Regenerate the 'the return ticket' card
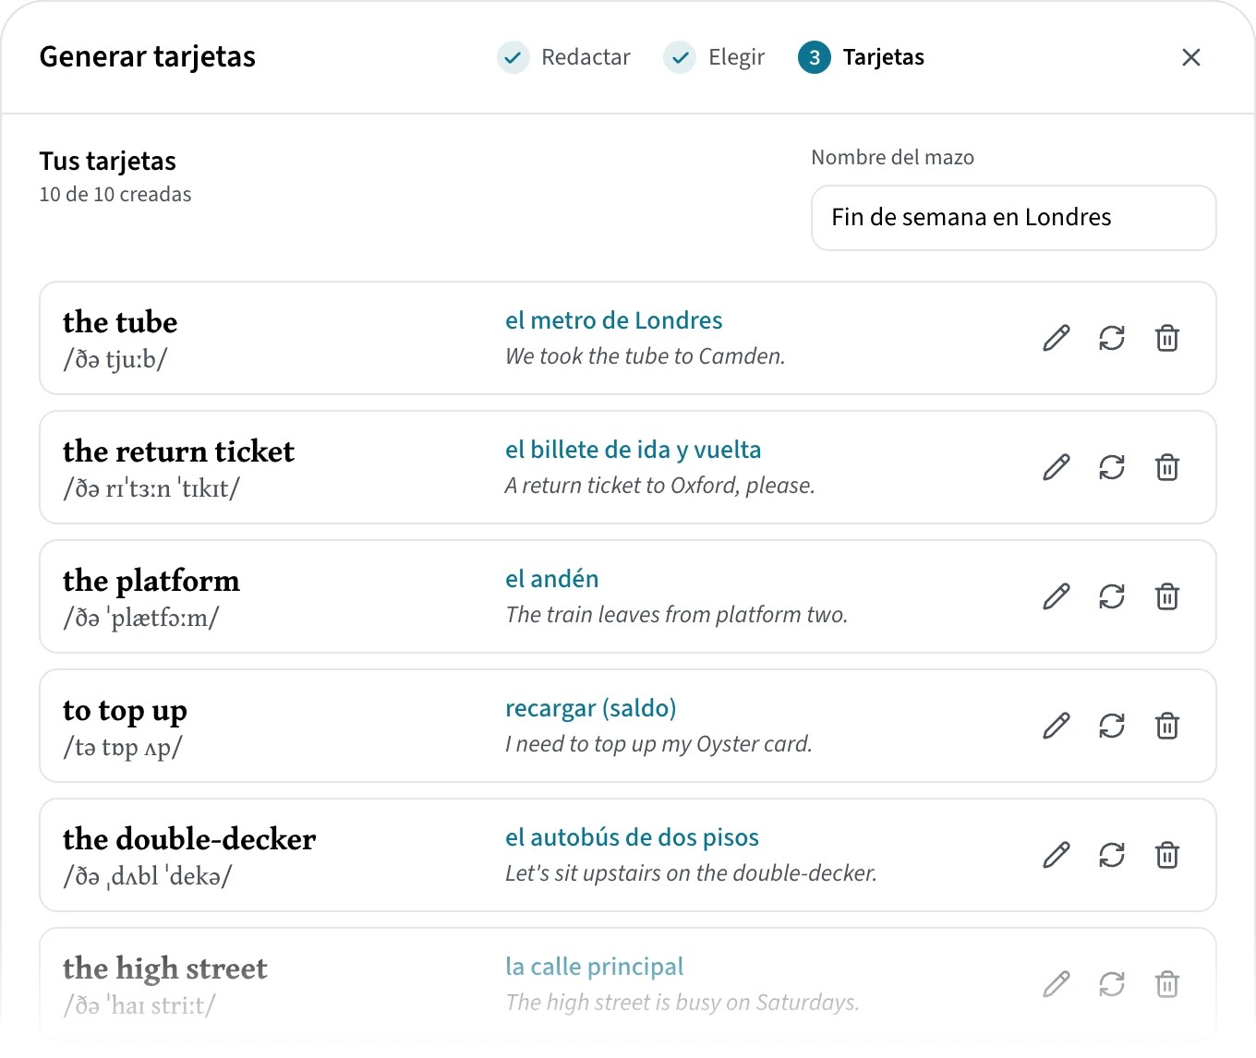The image size is (1256, 1058). pos(1112,467)
